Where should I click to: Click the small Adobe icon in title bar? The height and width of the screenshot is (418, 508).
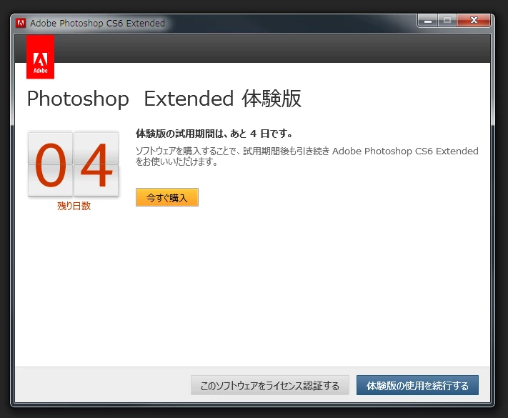tap(21, 23)
